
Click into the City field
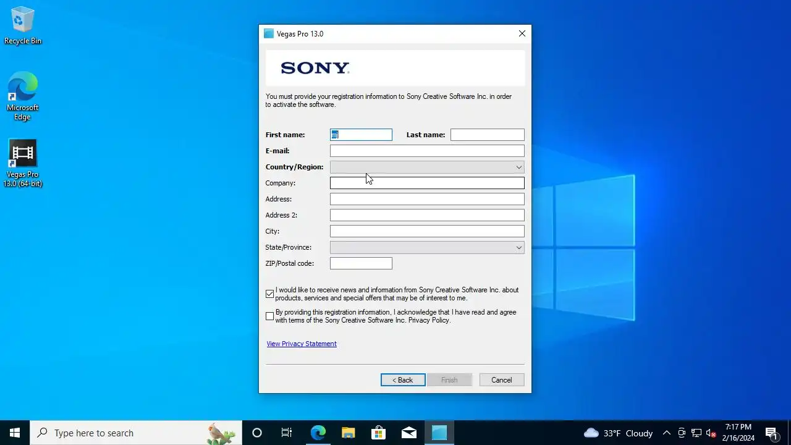[427, 231]
